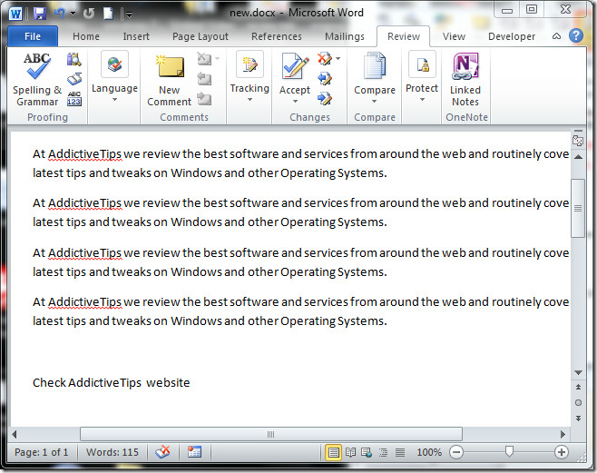The image size is (597, 473).
Task: Expand the Undo history dropdown
Action: [x=73, y=14]
